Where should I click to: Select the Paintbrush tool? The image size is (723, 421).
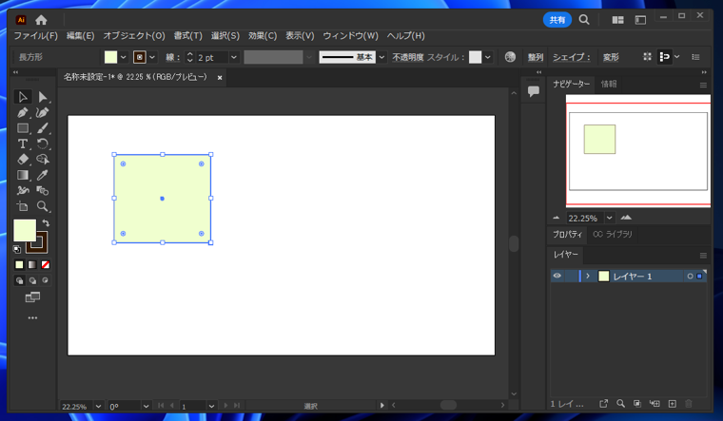(43, 128)
